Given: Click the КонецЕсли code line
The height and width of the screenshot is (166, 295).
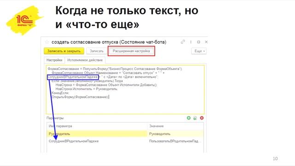Looking at the screenshot, I should tap(60, 93).
